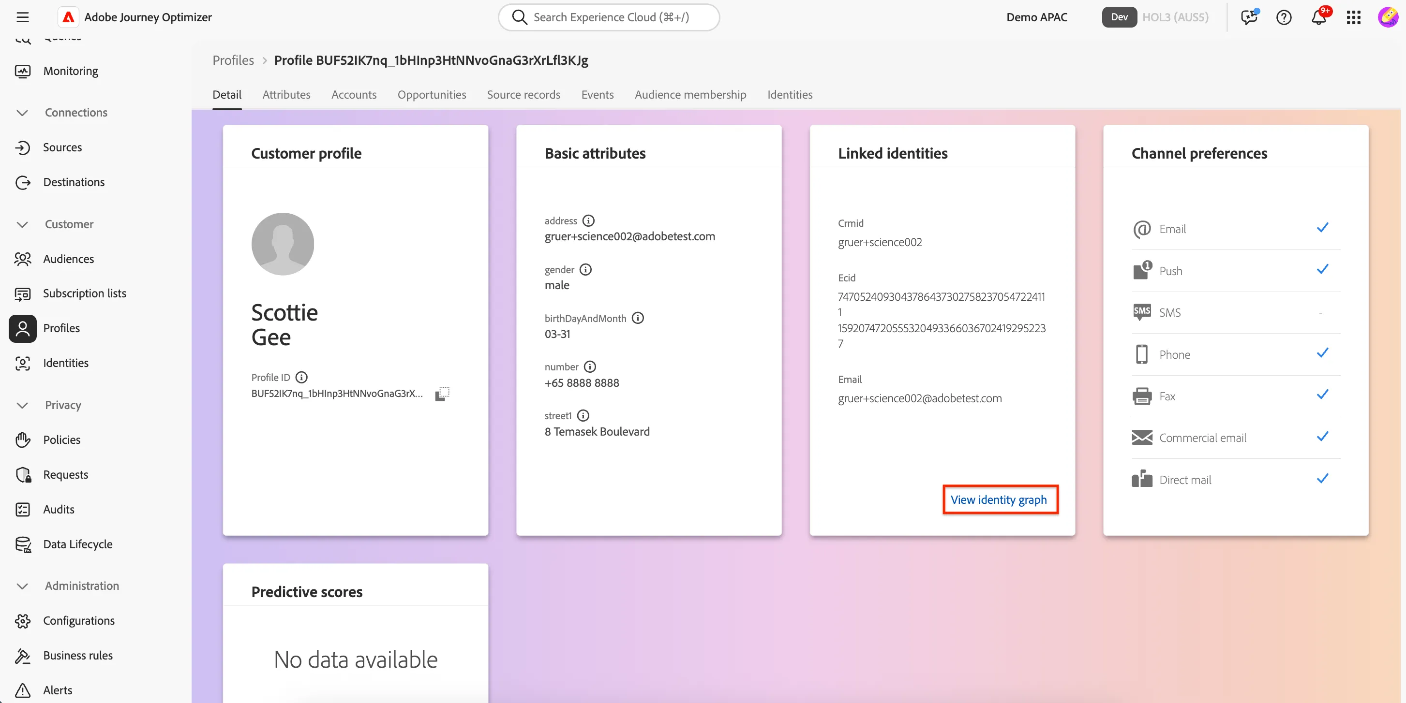This screenshot has width=1406, height=703.
Task: Click info icon next to street1
Action: (x=583, y=416)
